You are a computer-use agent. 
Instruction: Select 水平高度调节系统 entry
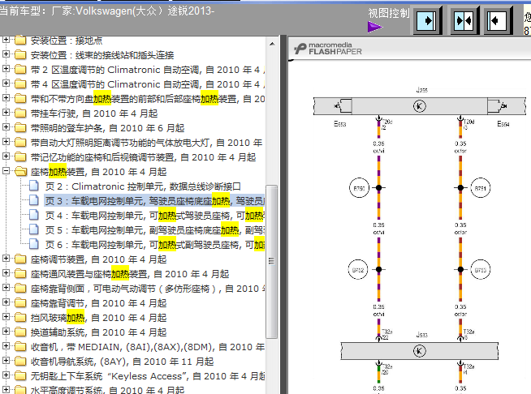coord(107,390)
